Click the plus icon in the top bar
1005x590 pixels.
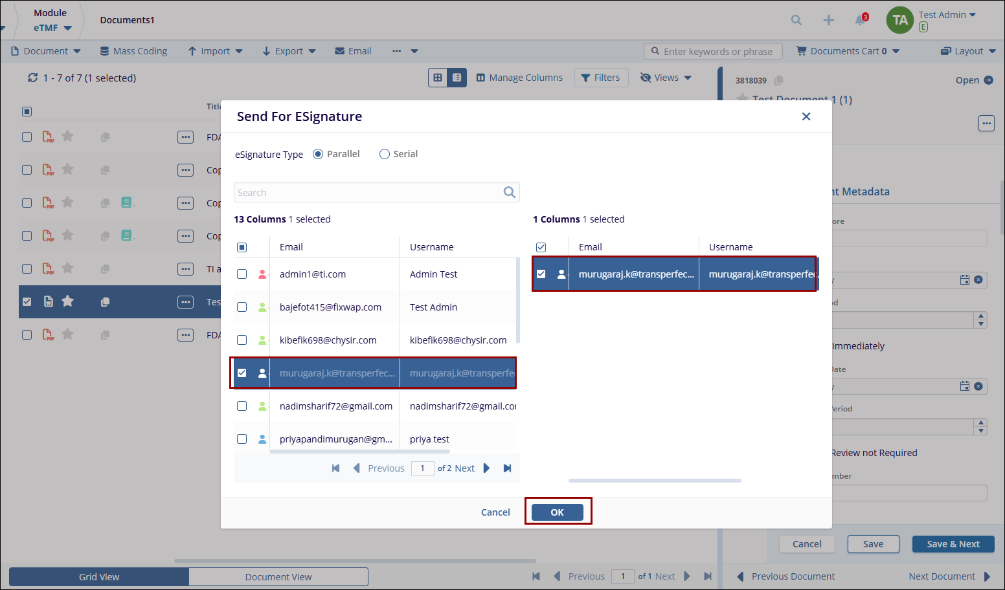pyautogui.click(x=828, y=20)
